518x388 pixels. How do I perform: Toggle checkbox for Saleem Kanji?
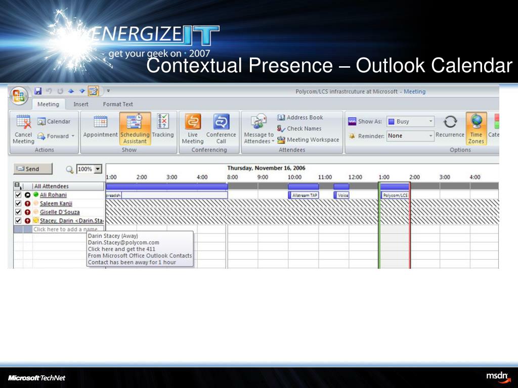coord(19,203)
